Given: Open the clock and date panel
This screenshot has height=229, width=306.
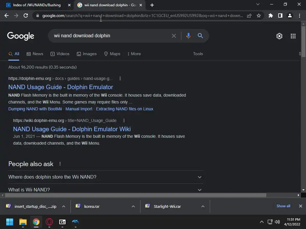Looking at the screenshot, I should [292, 222].
